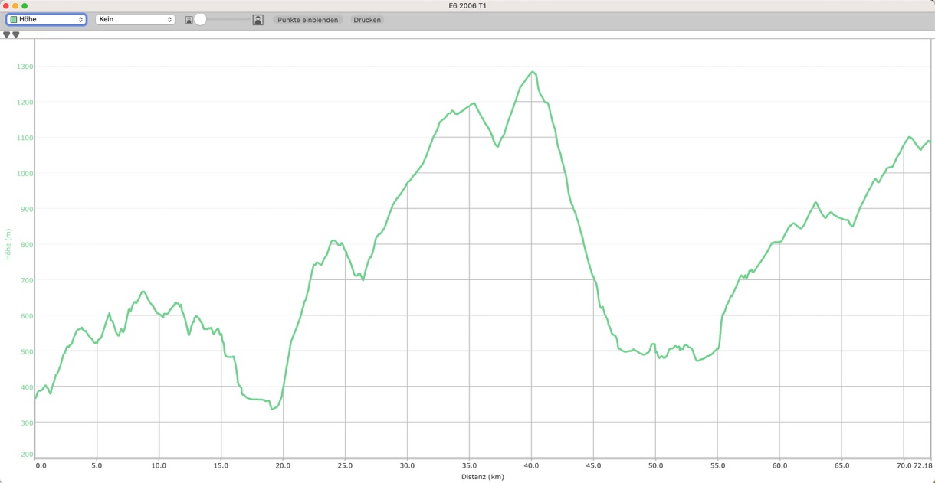935x483 pixels.
Task: Click the large zoom-in icon beside the slider
Action: click(258, 20)
